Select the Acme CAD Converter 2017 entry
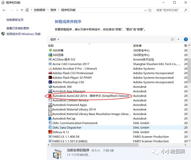Image resolution: width=191 pixels, height=160 pixels. [x=71, y=64]
